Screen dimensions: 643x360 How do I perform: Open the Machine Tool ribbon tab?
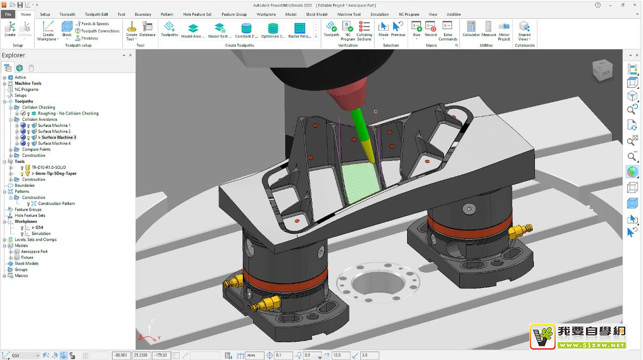[x=349, y=14]
